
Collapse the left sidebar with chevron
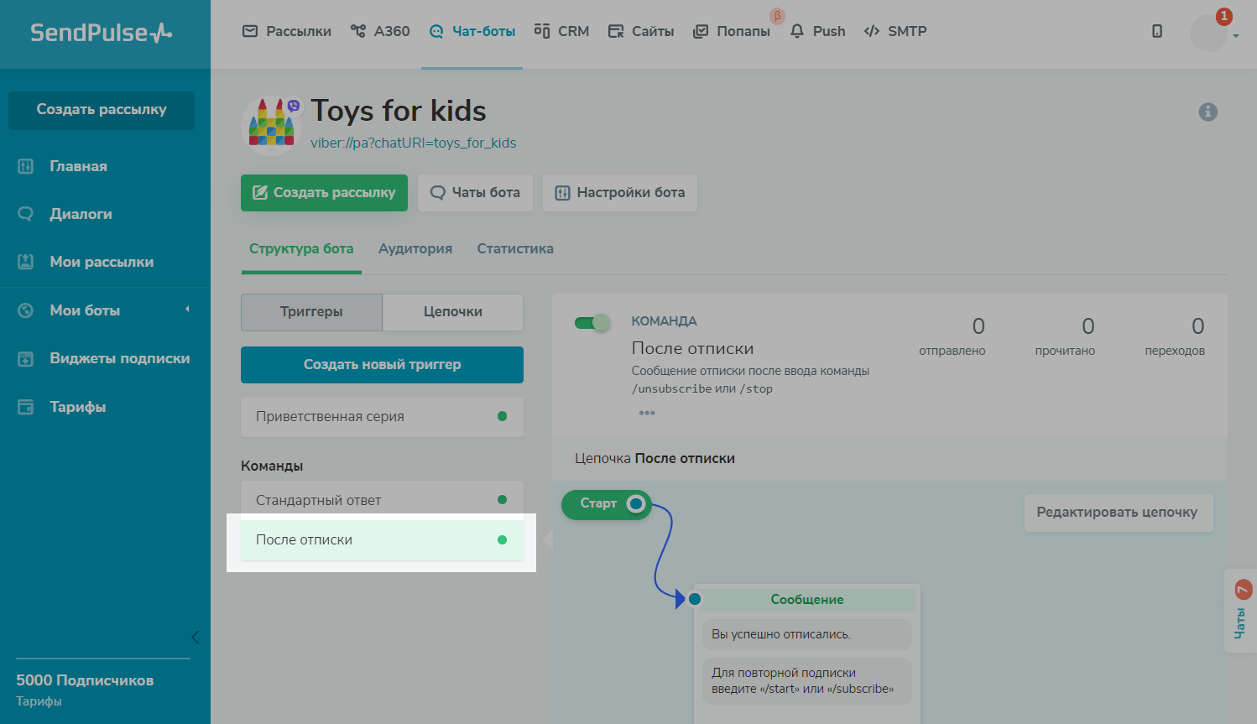click(195, 637)
